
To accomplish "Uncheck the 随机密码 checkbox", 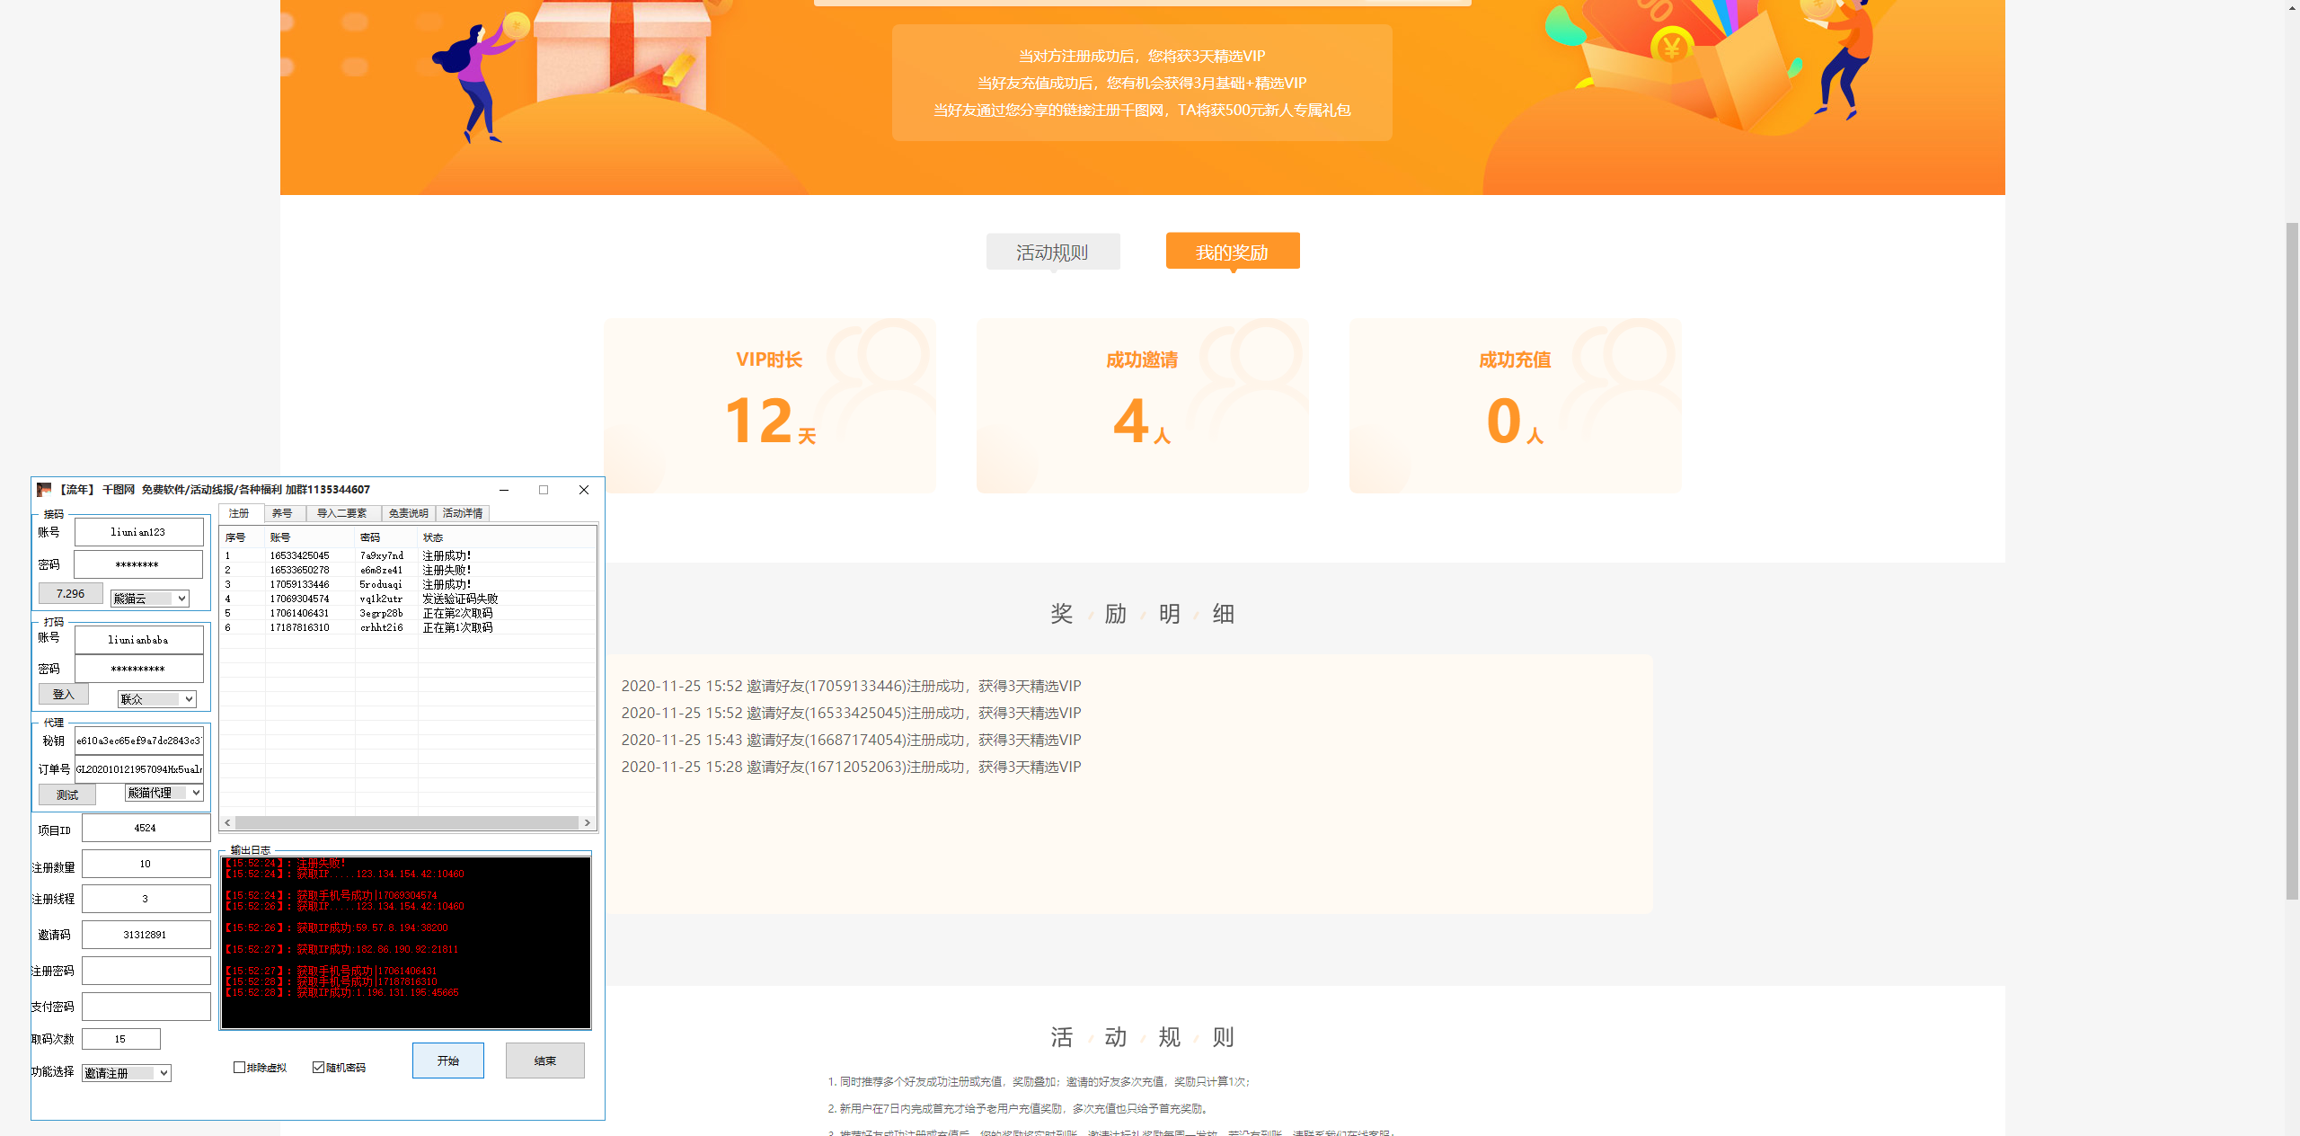I will pos(319,1068).
